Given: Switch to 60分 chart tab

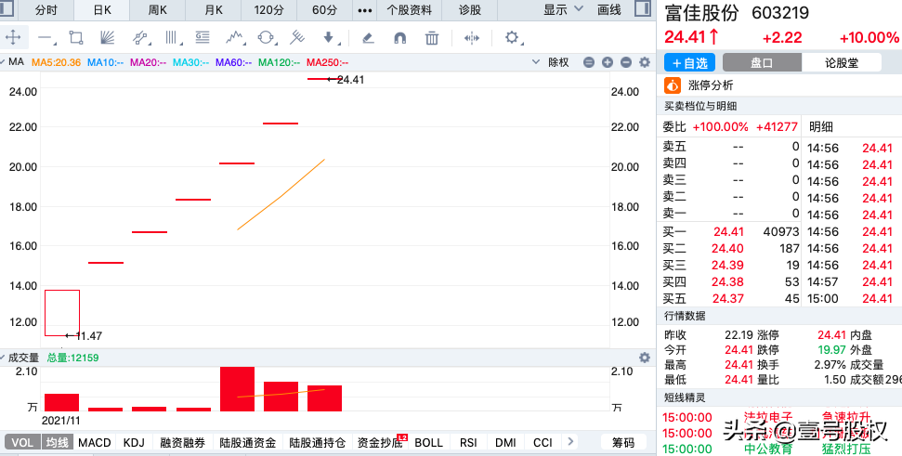Looking at the screenshot, I should point(325,10).
